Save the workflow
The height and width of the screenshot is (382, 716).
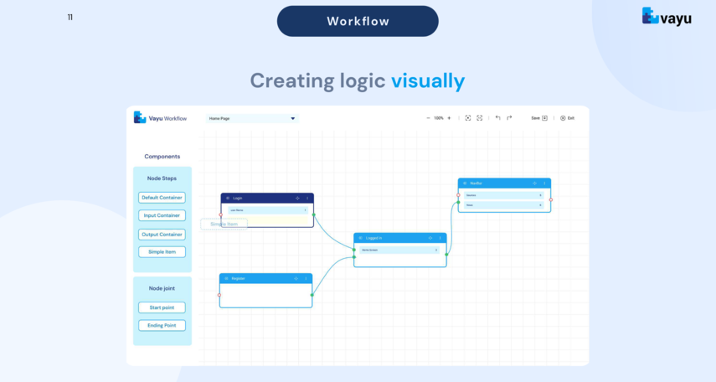coord(539,118)
